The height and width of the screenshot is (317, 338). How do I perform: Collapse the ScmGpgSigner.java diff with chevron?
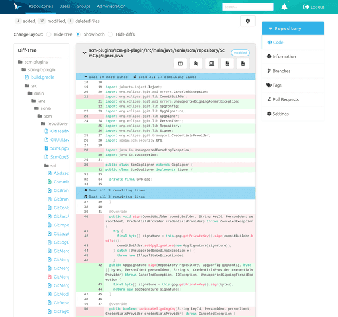click(85, 52)
